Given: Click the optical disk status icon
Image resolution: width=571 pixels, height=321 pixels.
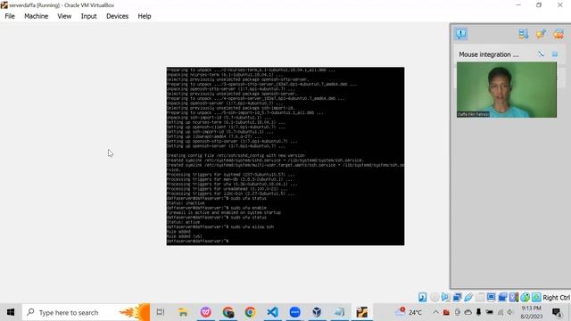Looking at the screenshot, I should click(x=434, y=297).
